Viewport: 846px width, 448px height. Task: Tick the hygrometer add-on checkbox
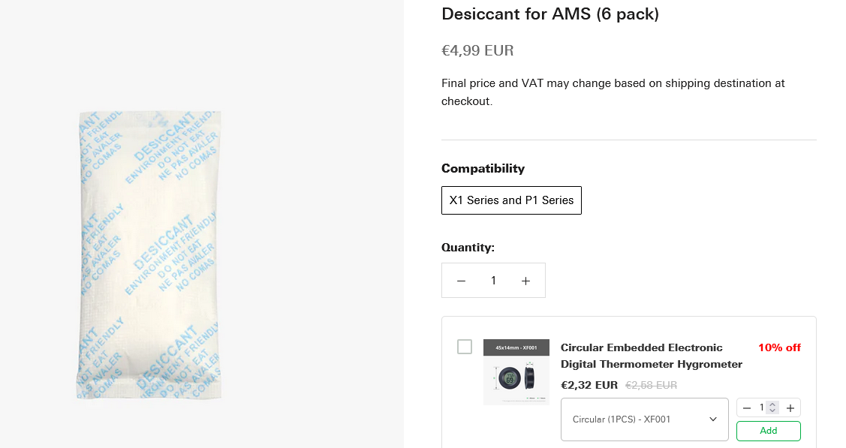(x=465, y=347)
